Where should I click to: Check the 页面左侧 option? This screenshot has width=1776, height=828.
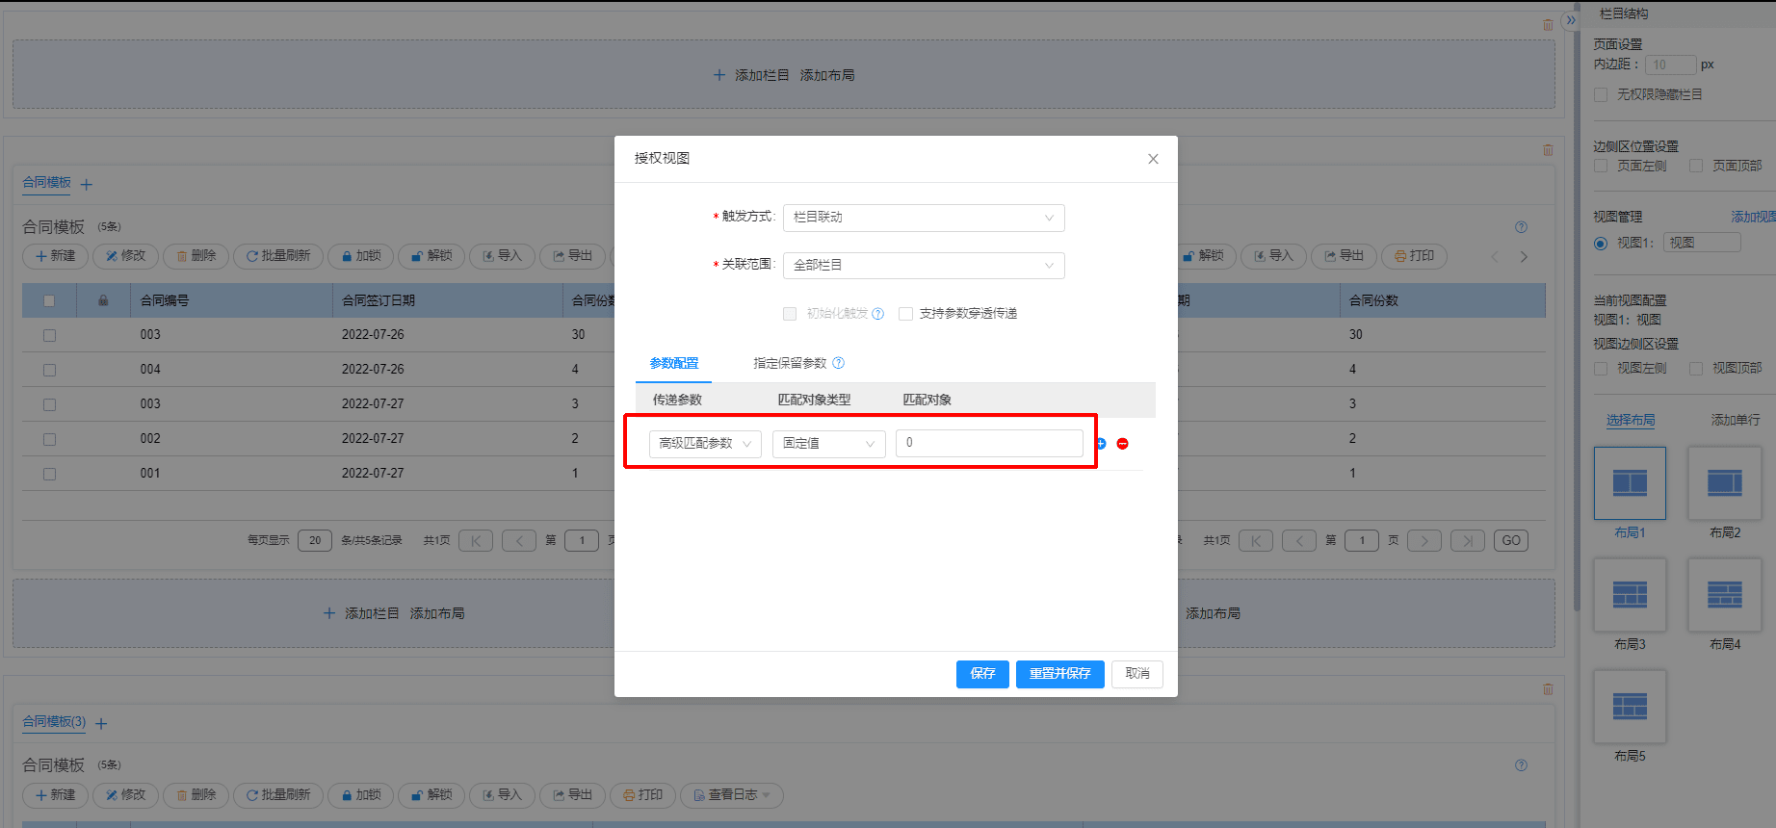tap(1601, 166)
